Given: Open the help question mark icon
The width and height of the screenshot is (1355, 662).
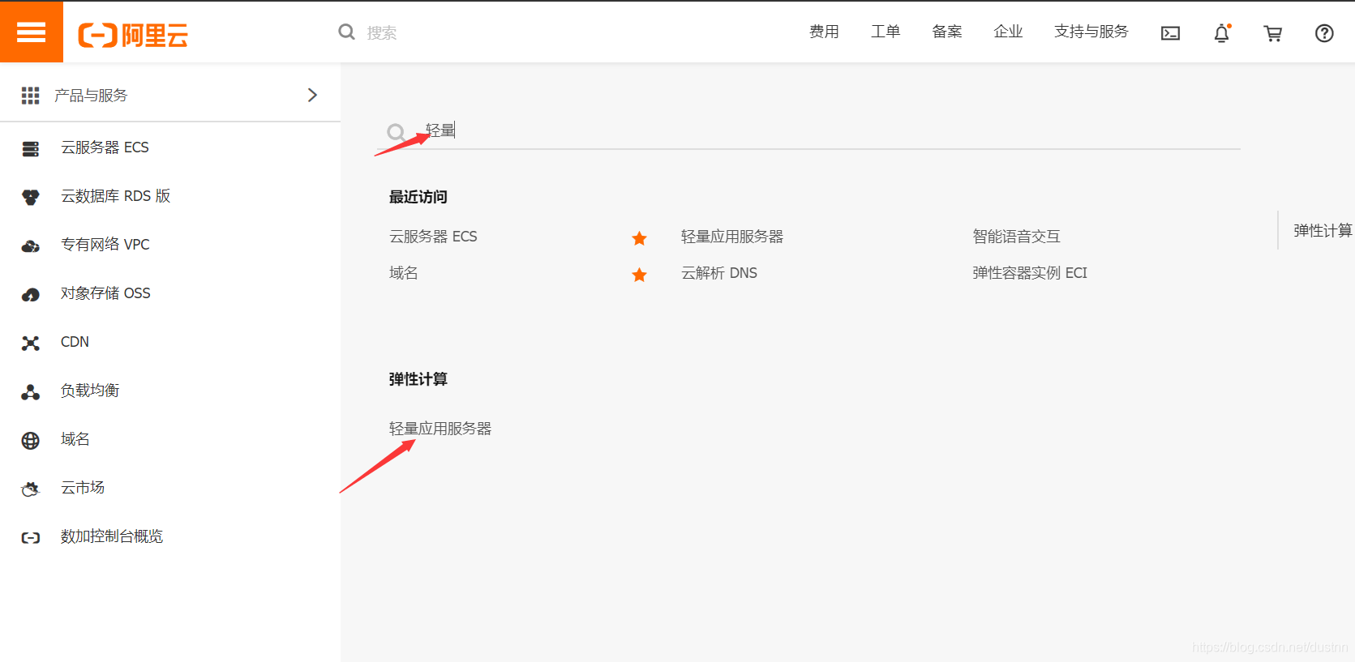Looking at the screenshot, I should coord(1324,33).
